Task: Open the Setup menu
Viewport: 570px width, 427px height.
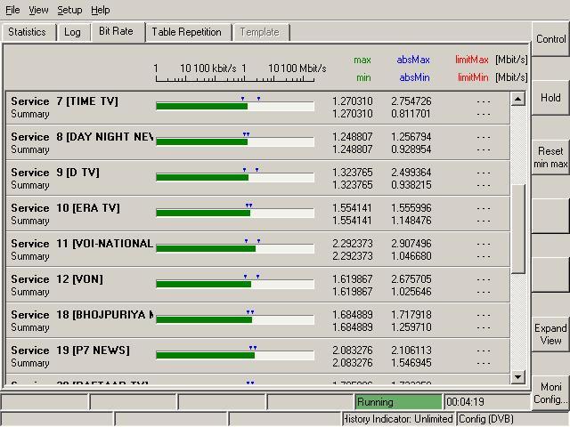Action: pyautogui.click(x=69, y=10)
